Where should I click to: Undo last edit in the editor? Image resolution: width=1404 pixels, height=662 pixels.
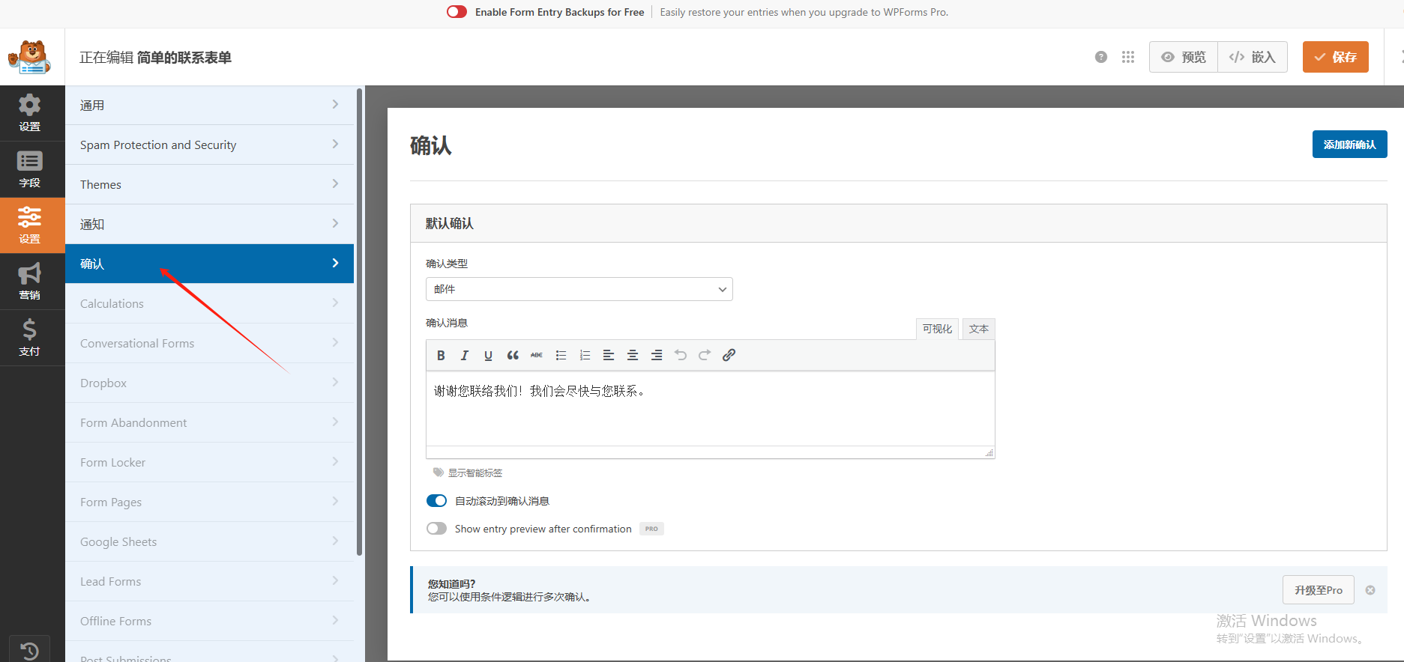pos(681,356)
